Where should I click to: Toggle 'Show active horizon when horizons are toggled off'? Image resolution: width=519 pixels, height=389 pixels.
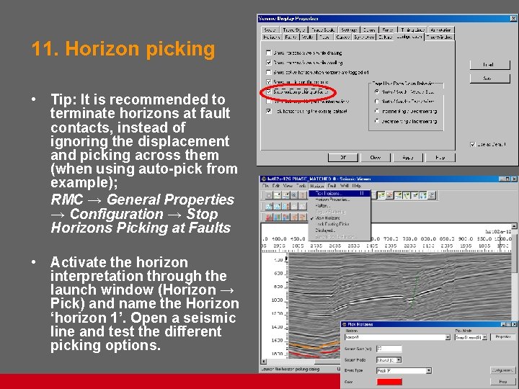(x=269, y=72)
